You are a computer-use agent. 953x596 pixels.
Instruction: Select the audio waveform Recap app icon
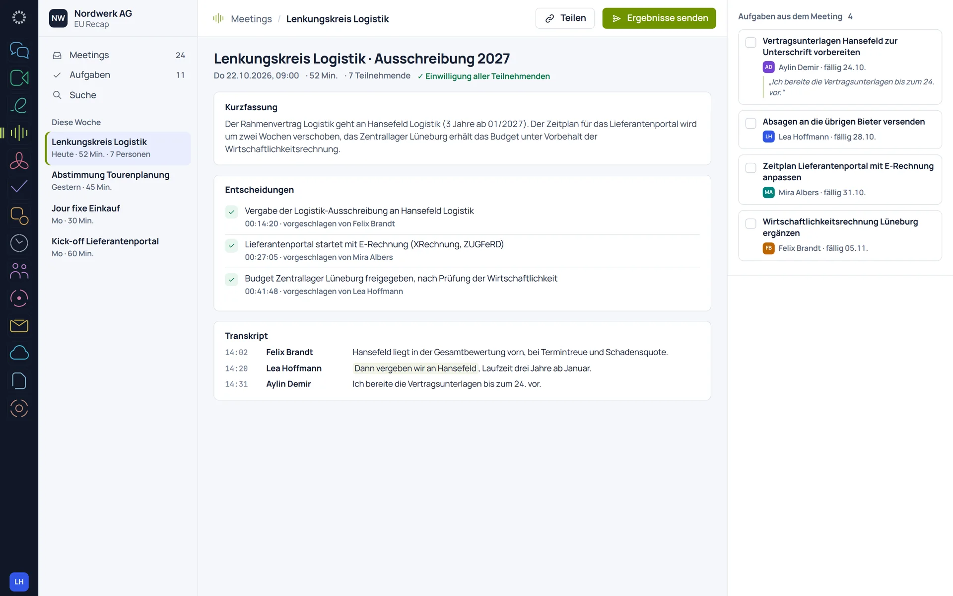pos(19,133)
